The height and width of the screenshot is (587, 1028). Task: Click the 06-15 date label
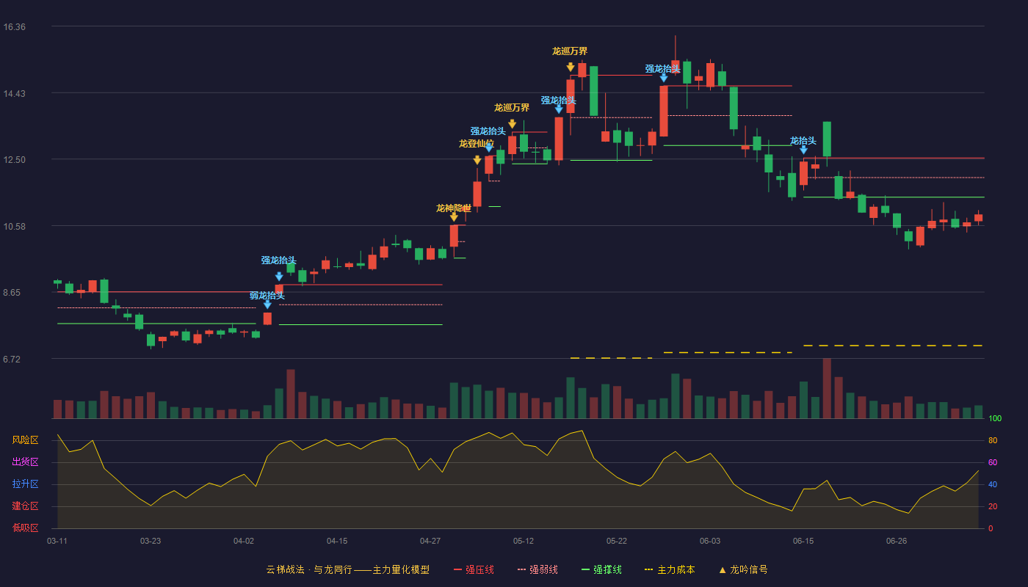pos(803,541)
